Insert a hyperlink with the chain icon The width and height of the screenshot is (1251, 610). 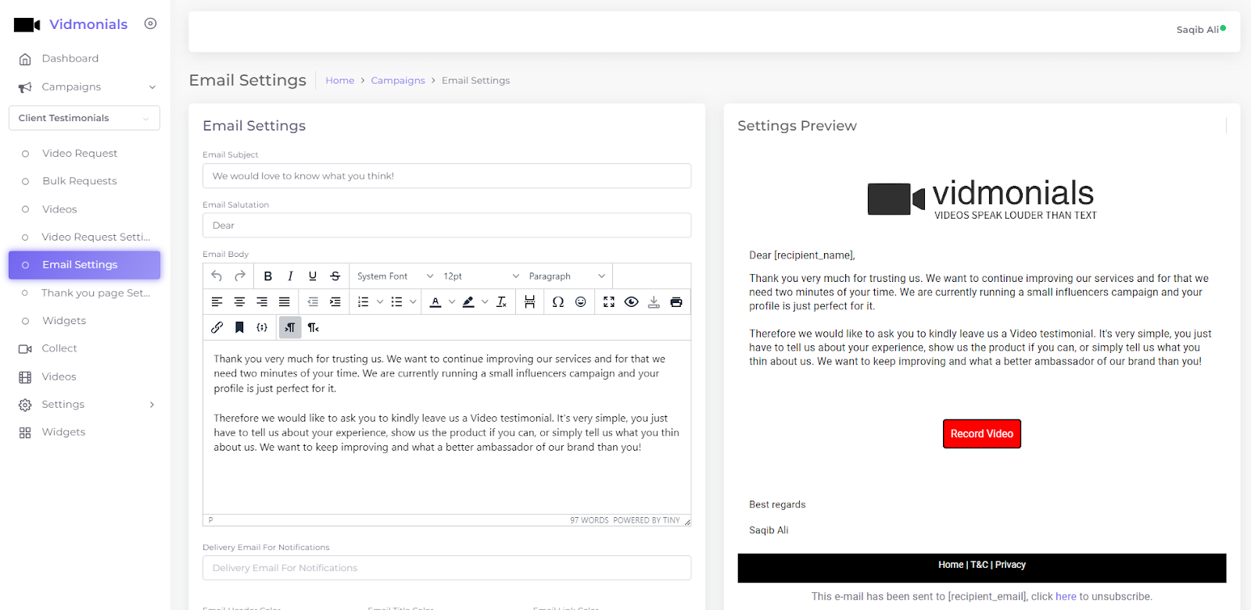click(x=217, y=328)
